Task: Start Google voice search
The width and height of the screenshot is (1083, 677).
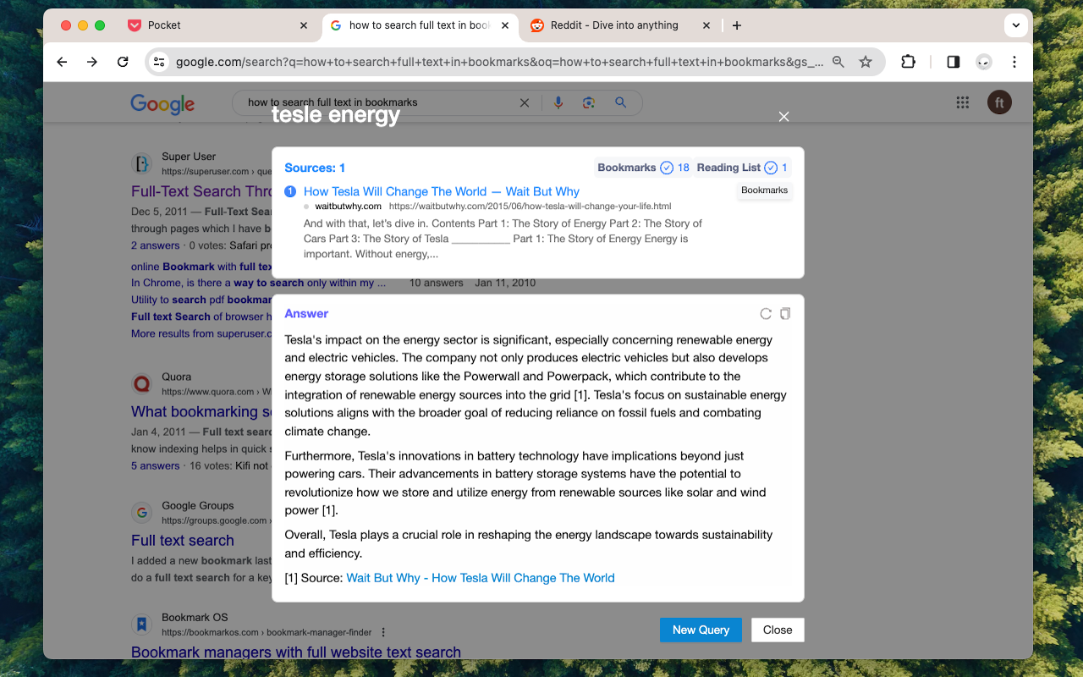Action: [x=558, y=102]
